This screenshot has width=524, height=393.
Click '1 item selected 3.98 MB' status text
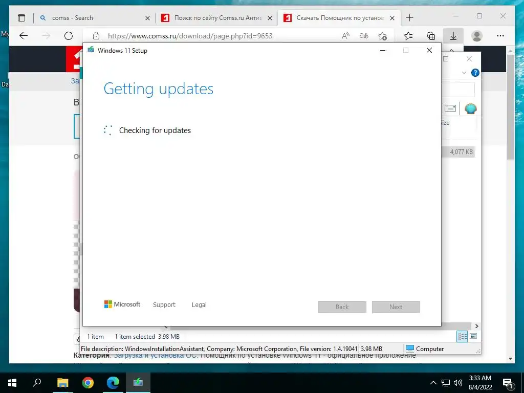click(147, 337)
